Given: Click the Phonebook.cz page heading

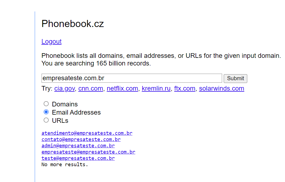Looking at the screenshot, I should pos(72,24).
